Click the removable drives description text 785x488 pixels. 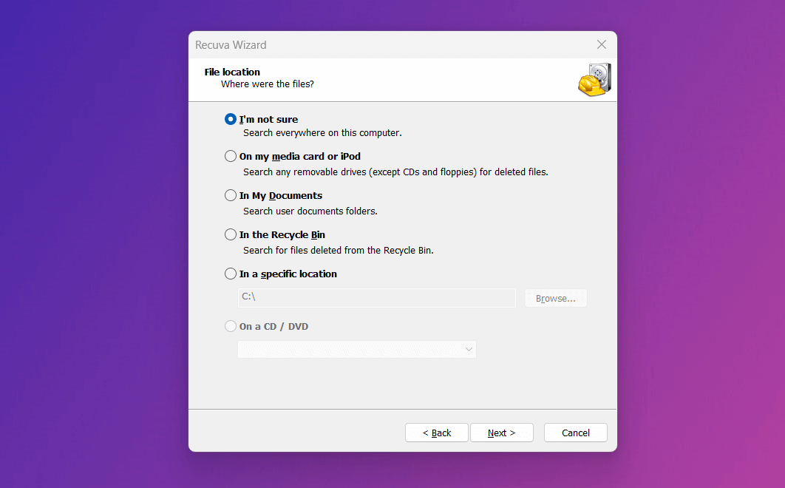pos(395,172)
